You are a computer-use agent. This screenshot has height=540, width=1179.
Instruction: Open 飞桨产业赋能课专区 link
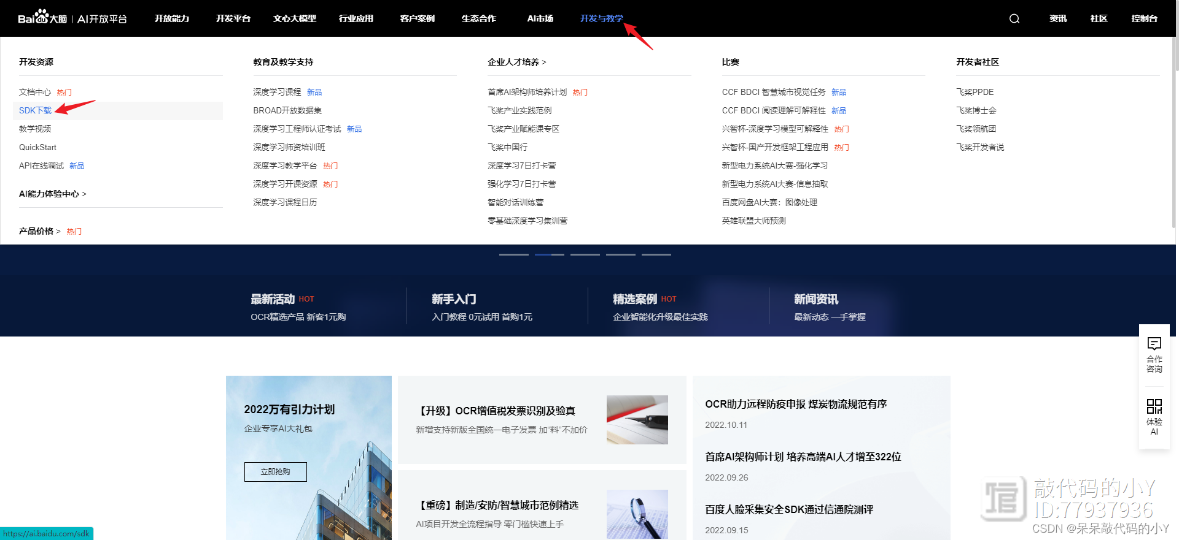click(524, 129)
